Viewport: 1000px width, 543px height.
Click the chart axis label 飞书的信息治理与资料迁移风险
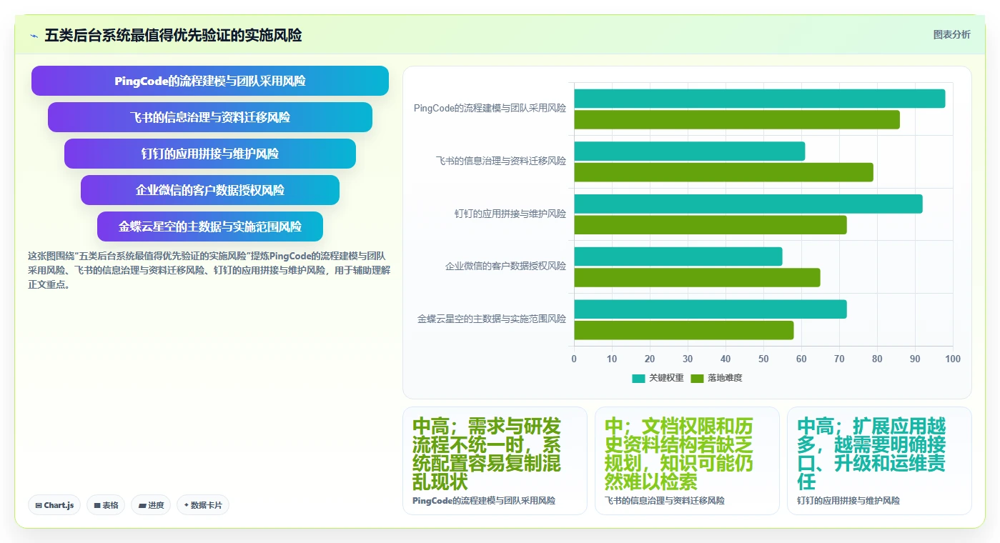pyautogui.click(x=500, y=161)
